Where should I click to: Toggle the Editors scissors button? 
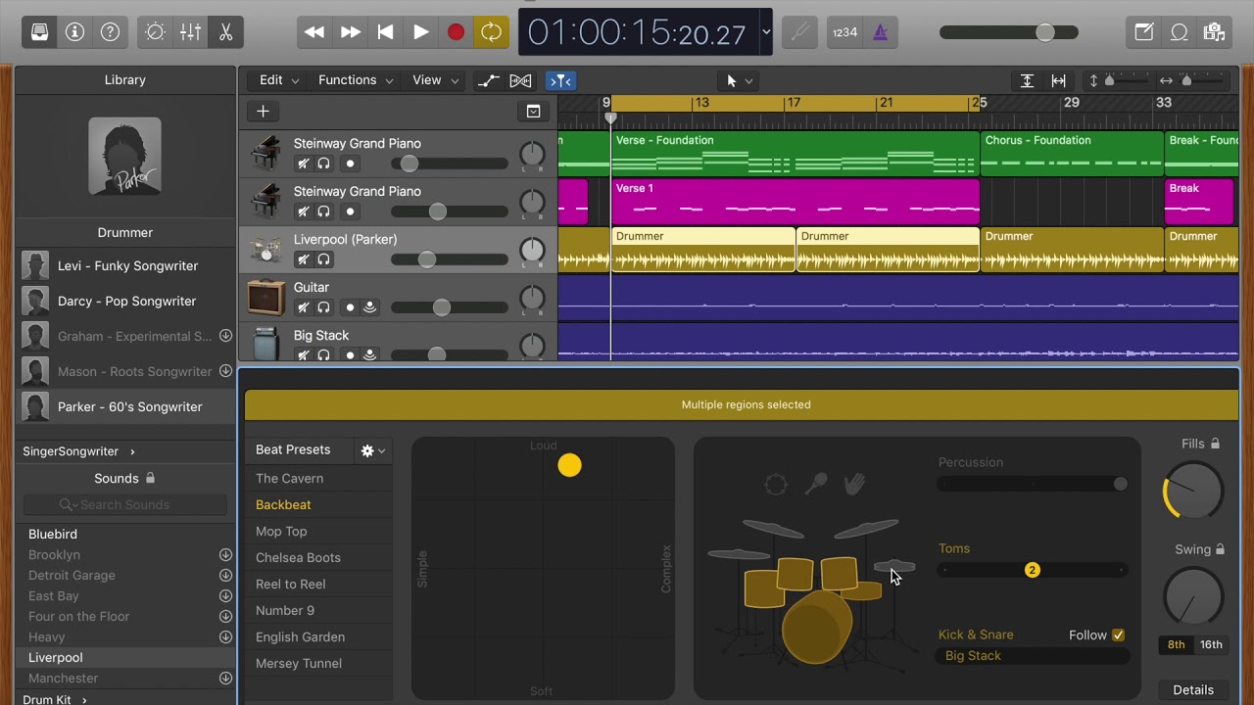225,32
